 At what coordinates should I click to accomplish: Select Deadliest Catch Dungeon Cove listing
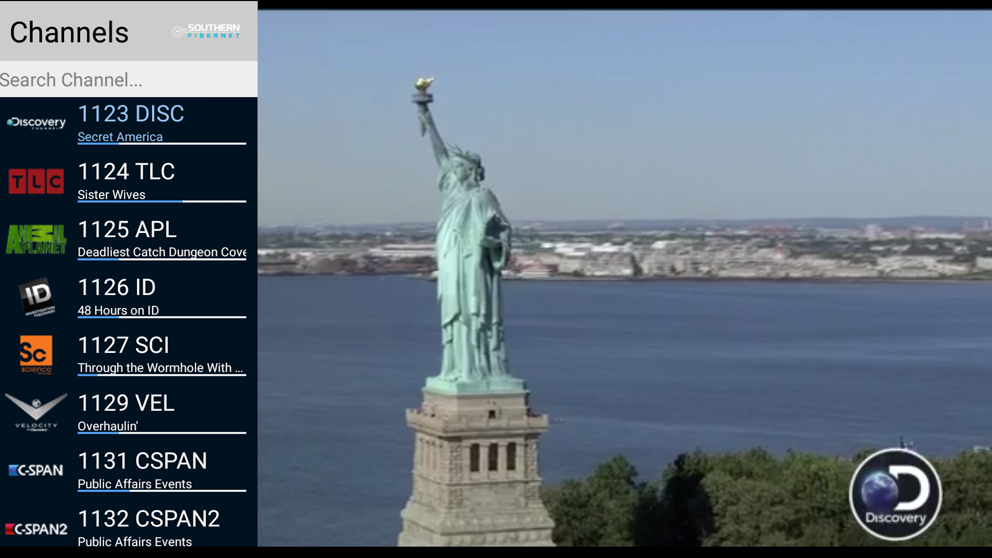coord(162,252)
